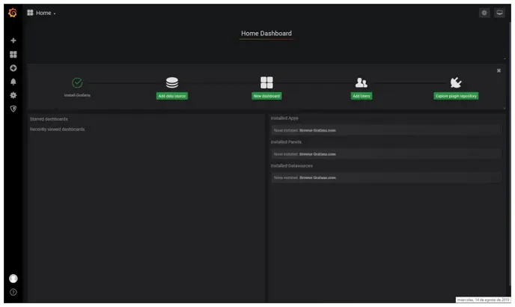The width and height of the screenshot is (515, 307).
Task: Close the getting started panel
Action: (x=499, y=70)
